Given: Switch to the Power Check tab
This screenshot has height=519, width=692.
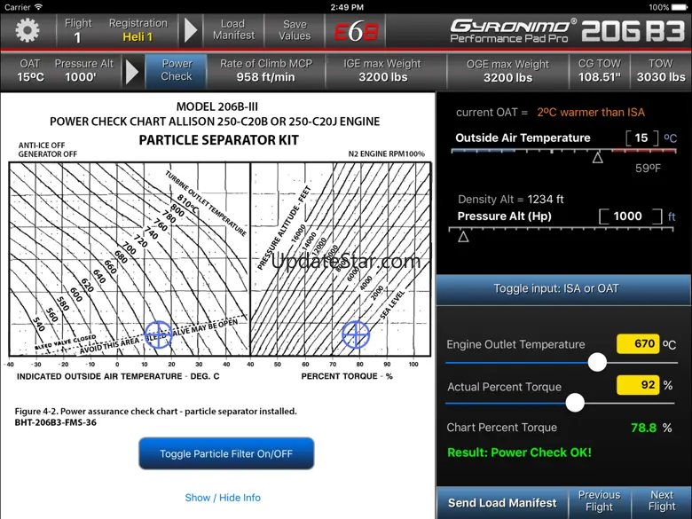Looking at the screenshot, I should (x=176, y=71).
